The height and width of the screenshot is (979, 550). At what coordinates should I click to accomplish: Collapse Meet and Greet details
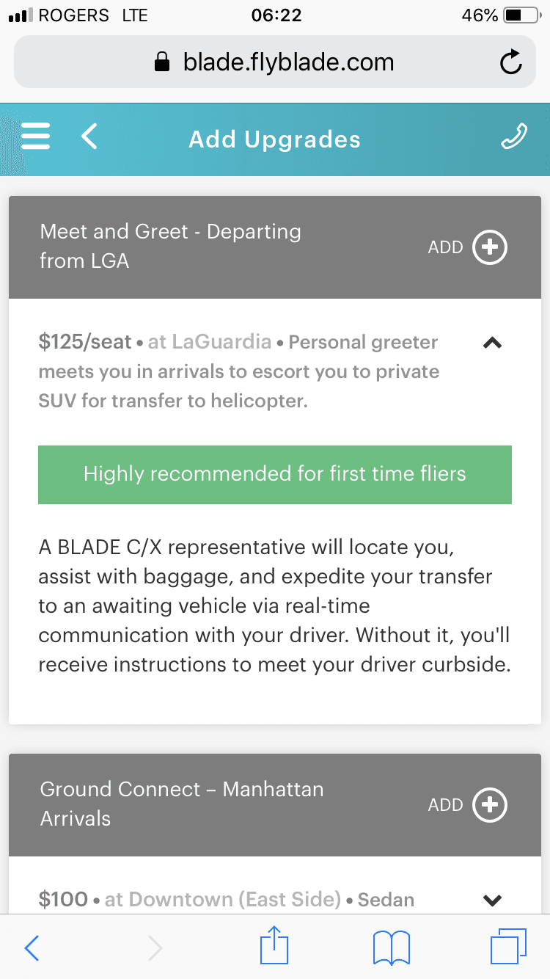click(x=493, y=343)
